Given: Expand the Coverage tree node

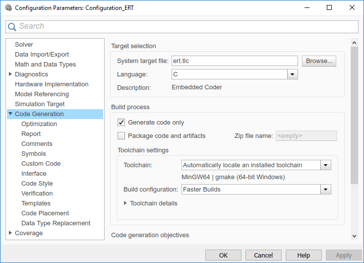Looking at the screenshot, I should (10, 233).
